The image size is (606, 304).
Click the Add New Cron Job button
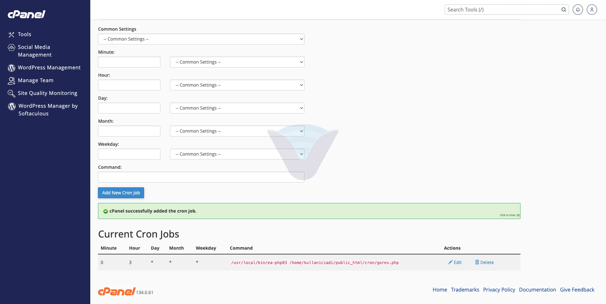point(121,193)
